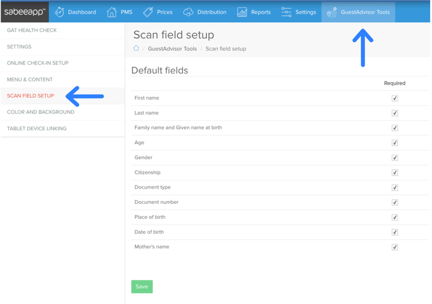
Task: Toggle Mother's name required checkbox
Action: 395,247
